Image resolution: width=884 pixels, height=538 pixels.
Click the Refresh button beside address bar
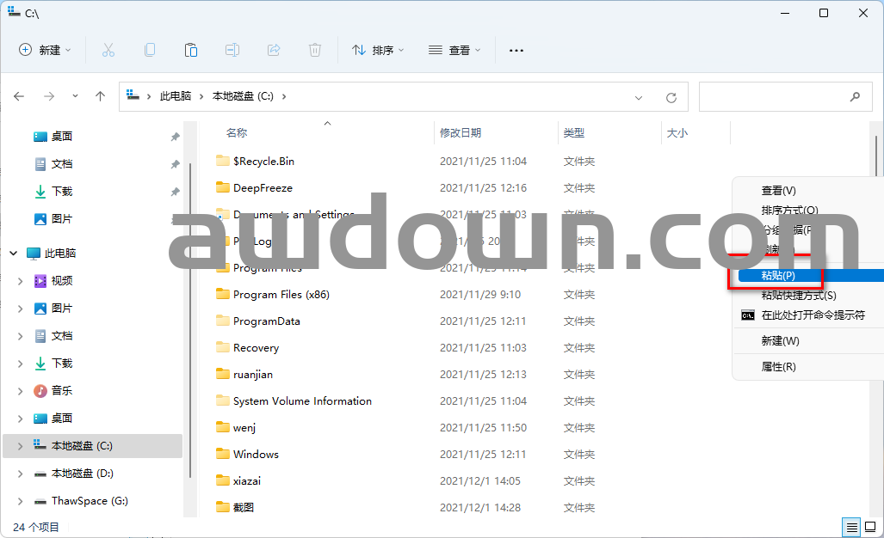click(671, 97)
